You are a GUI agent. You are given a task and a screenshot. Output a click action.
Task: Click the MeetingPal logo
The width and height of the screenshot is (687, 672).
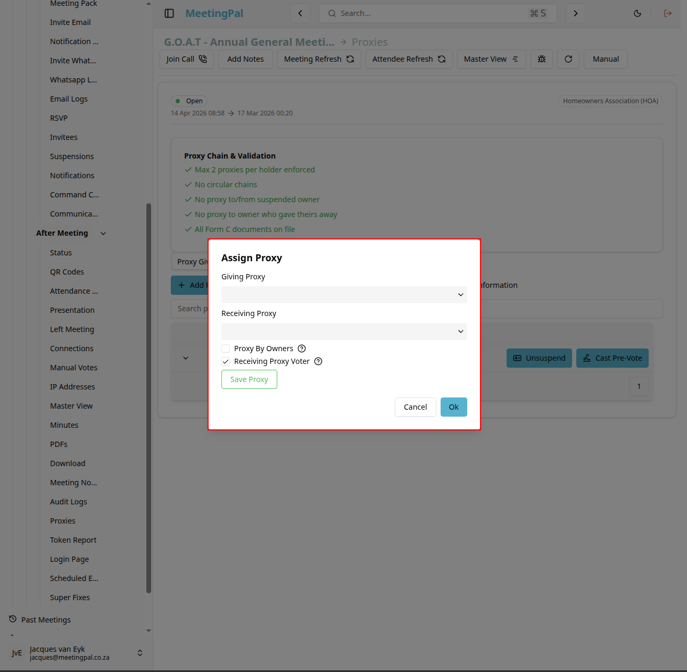tap(214, 13)
